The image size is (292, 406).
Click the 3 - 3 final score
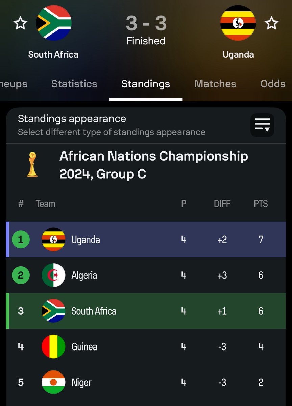pyautogui.click(x=146, y=23)
